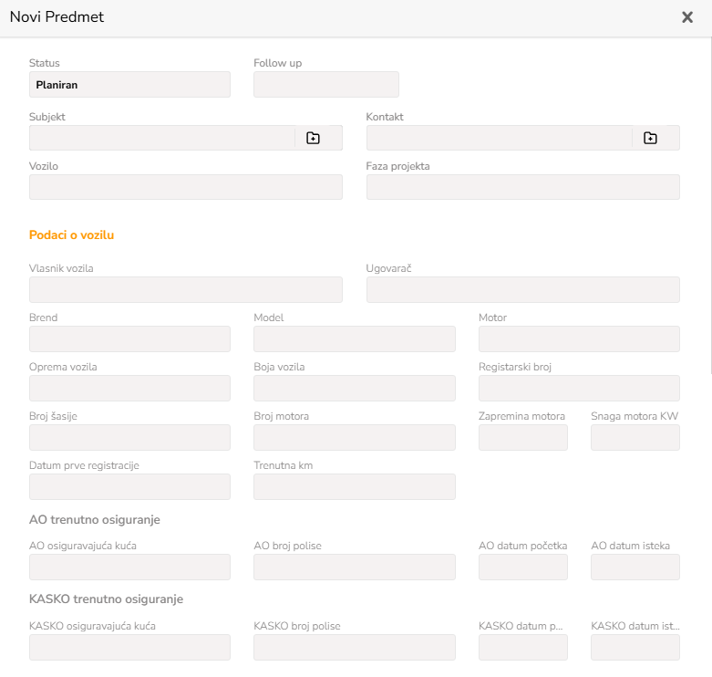
Task: Click the Model input box
Action: (355, 338)
